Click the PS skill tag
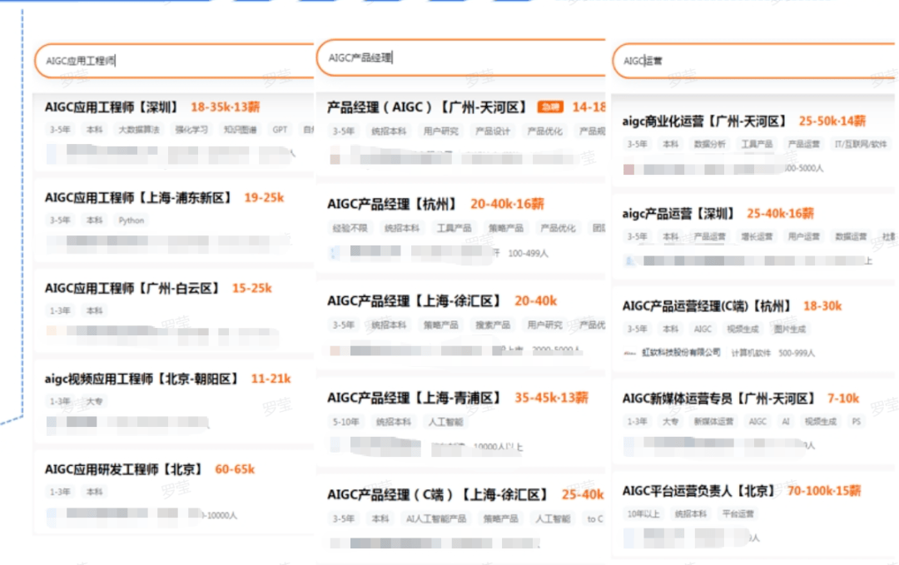The width and height of the screenshot is (899, 565). (x=856, y=422)
